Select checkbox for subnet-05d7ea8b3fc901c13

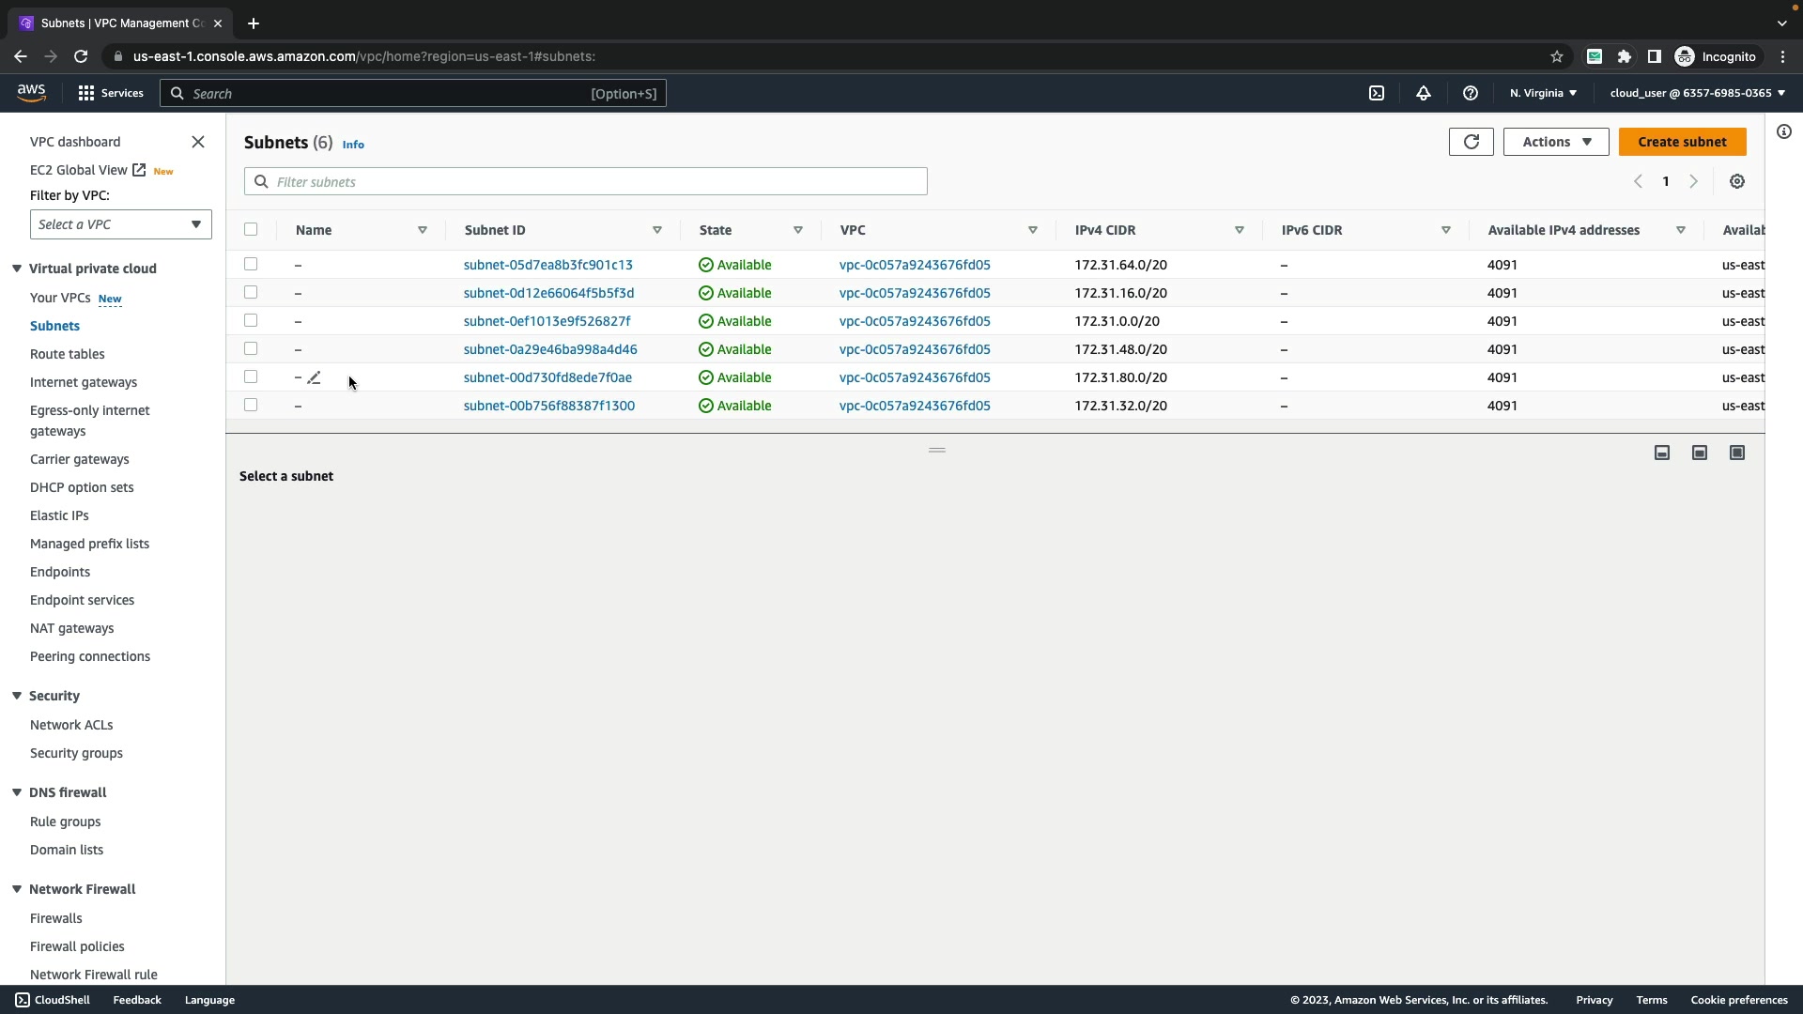point(251,265)
